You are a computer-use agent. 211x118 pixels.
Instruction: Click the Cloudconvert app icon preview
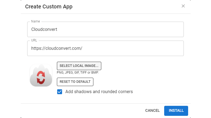[x=41, y=75]
